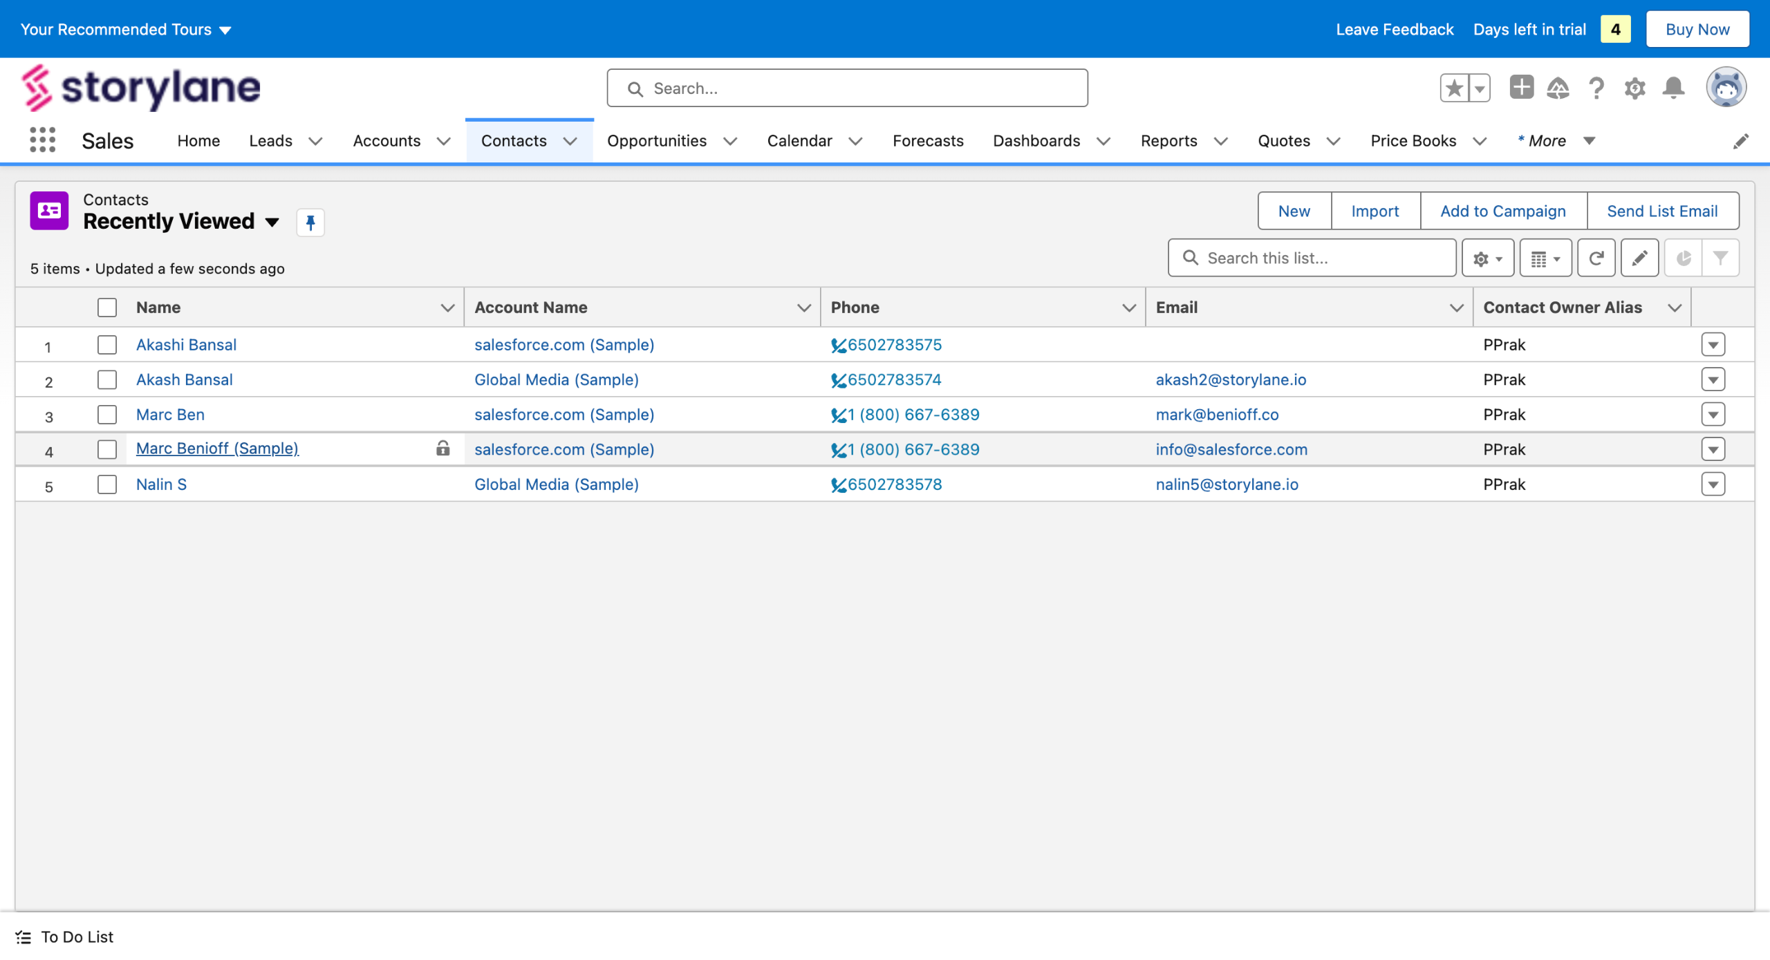Open the Setup gear icon in header
Image resolution: width=1770 pixels, height=960 pixels.
[x=1635, y=88]
